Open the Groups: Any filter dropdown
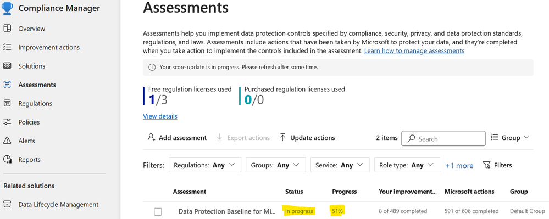 276,165
